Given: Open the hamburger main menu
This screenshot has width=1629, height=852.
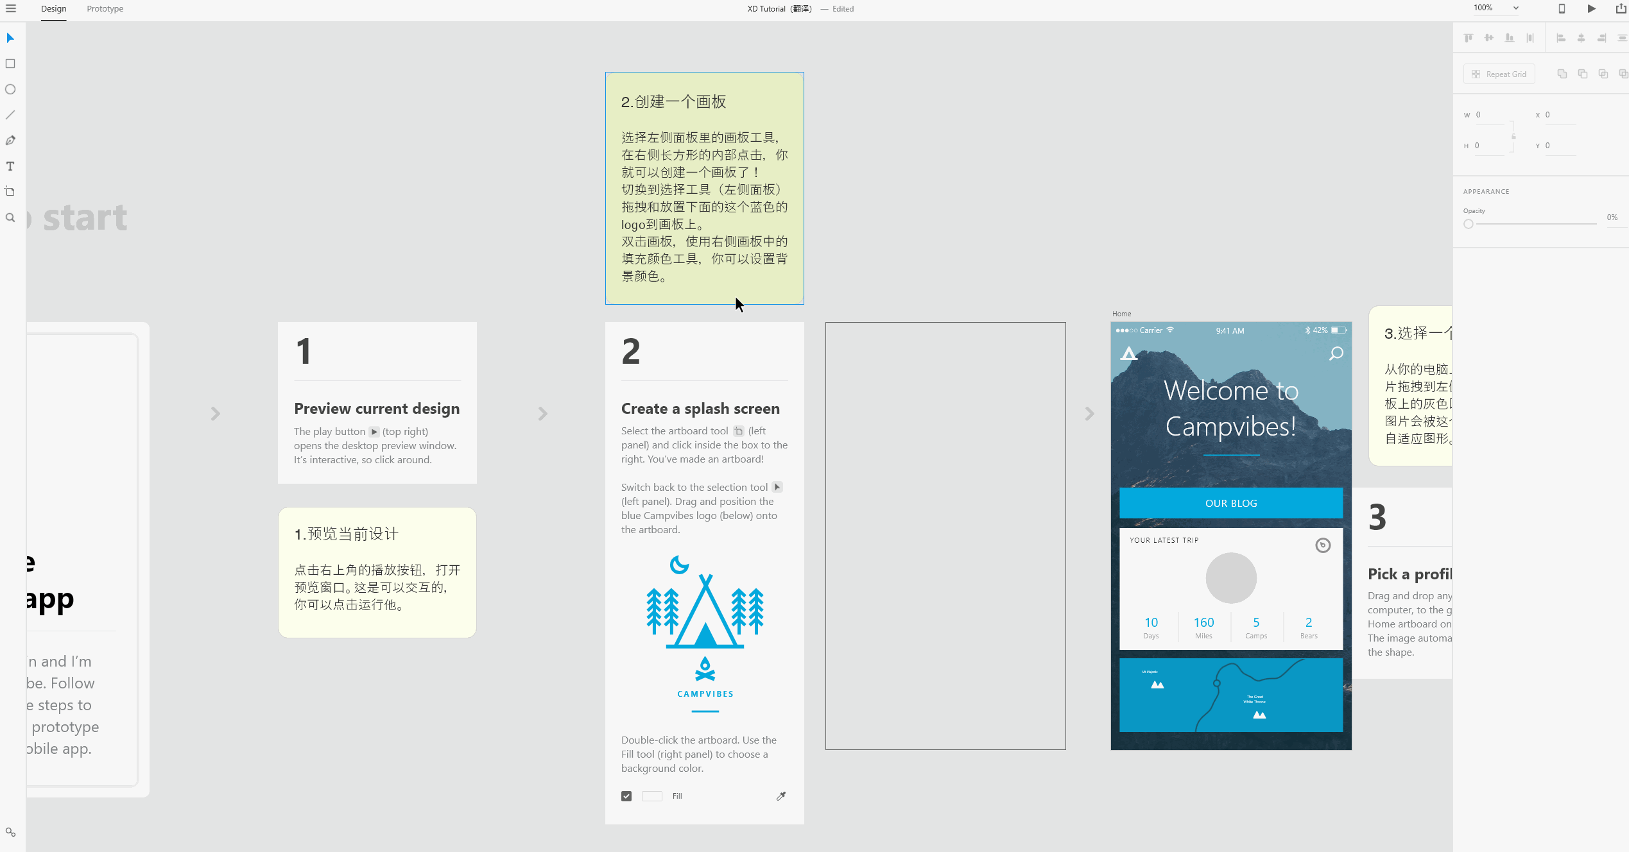Looking at the screenshot, I should 10,8.
